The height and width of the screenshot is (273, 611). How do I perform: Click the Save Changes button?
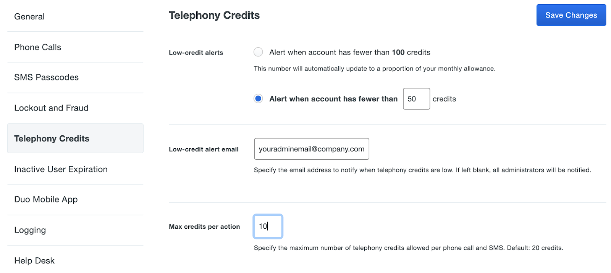point(571,15)
